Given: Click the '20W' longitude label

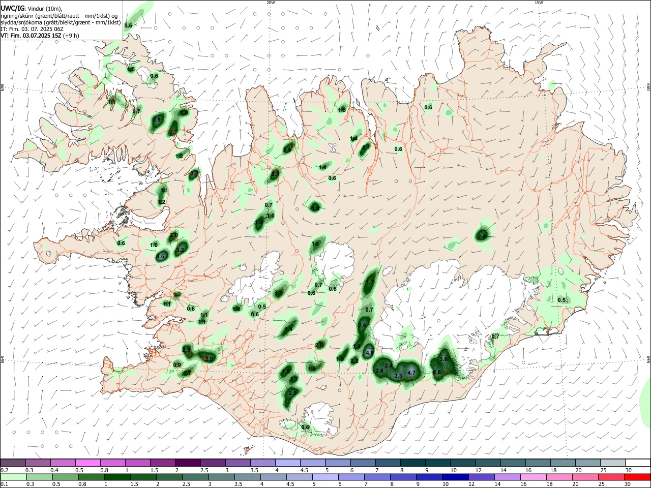Looking at the screenshot, I should (x=271, y=3).
